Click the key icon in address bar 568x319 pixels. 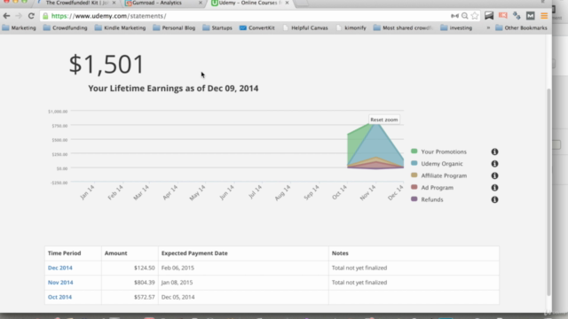click(454, 16)
